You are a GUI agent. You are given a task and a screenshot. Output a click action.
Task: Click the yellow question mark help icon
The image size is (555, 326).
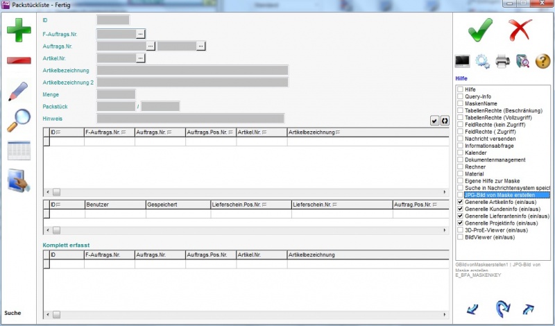click(x=543, y=62)
